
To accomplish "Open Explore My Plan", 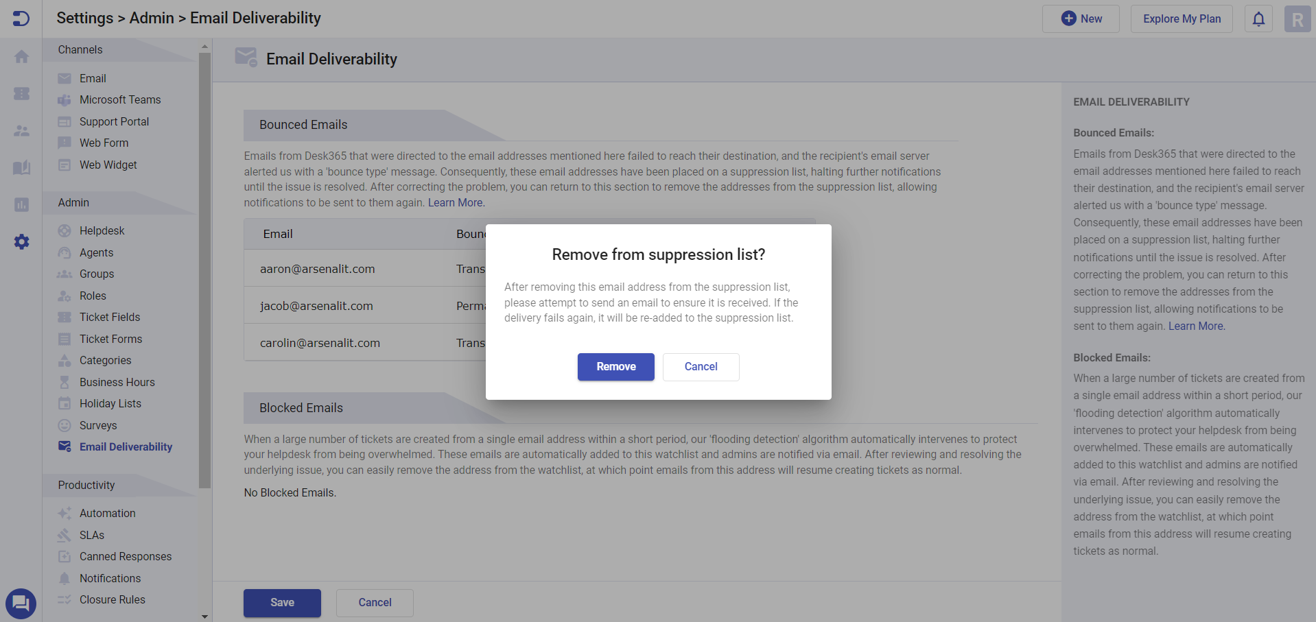I will (1182, 19).
